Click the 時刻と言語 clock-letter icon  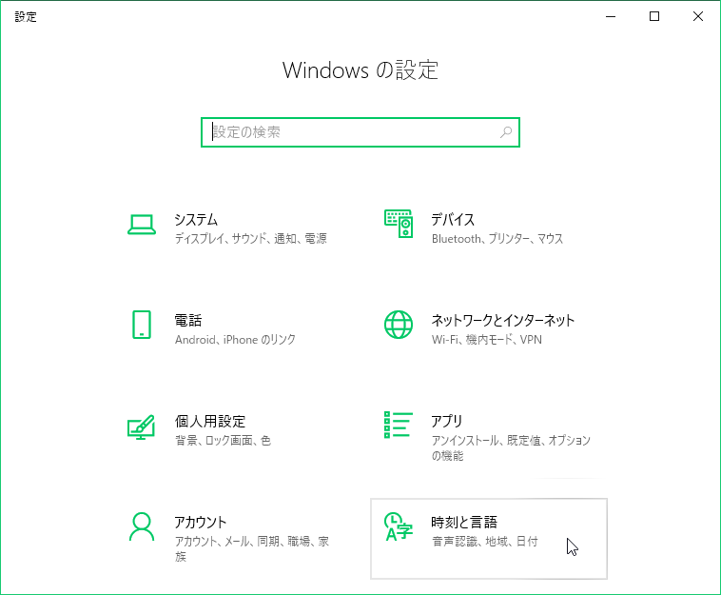(399, 526)
